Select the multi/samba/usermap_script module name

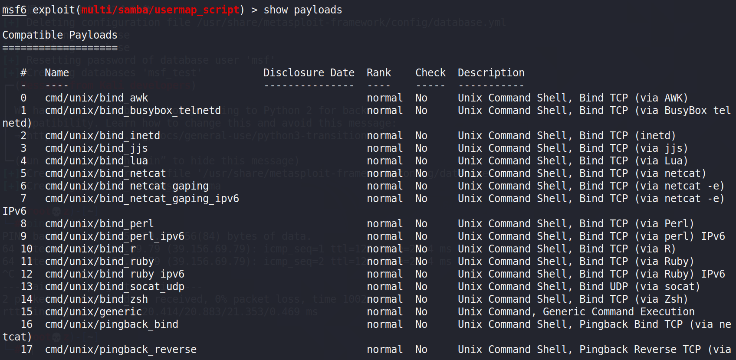point(160,10)
